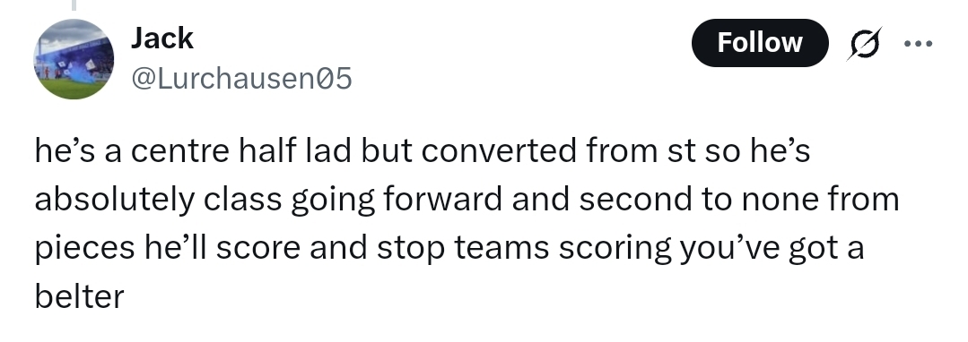Open Jack's circular profile avatar
This screenshot has height=342, width=968.
[74, 59]
